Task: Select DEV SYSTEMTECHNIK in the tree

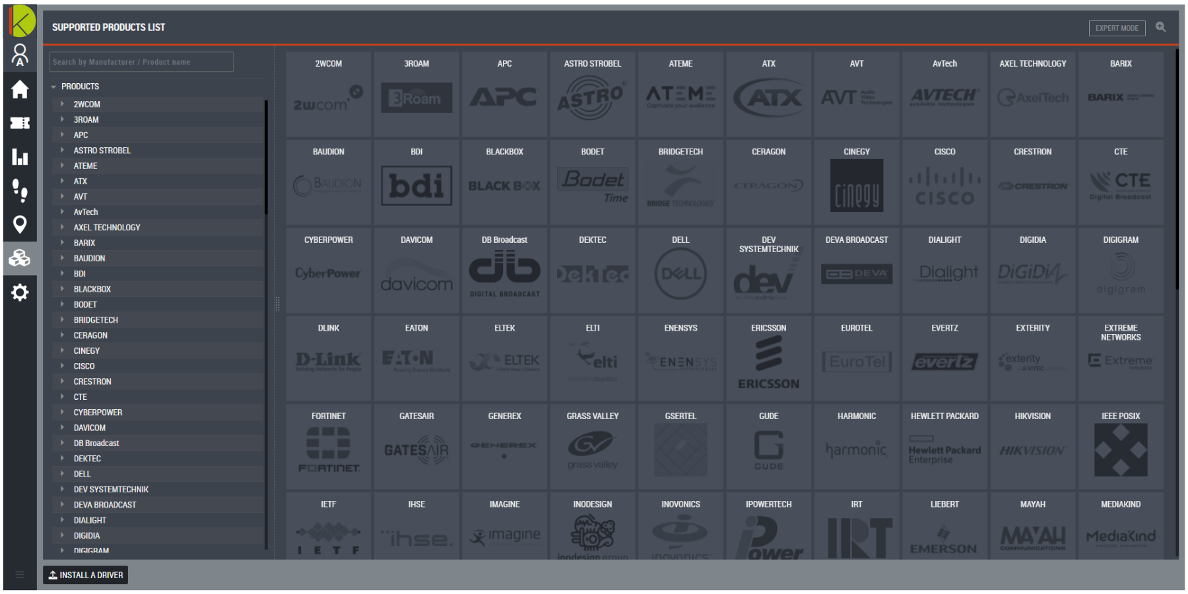Action: coord(111,490)
